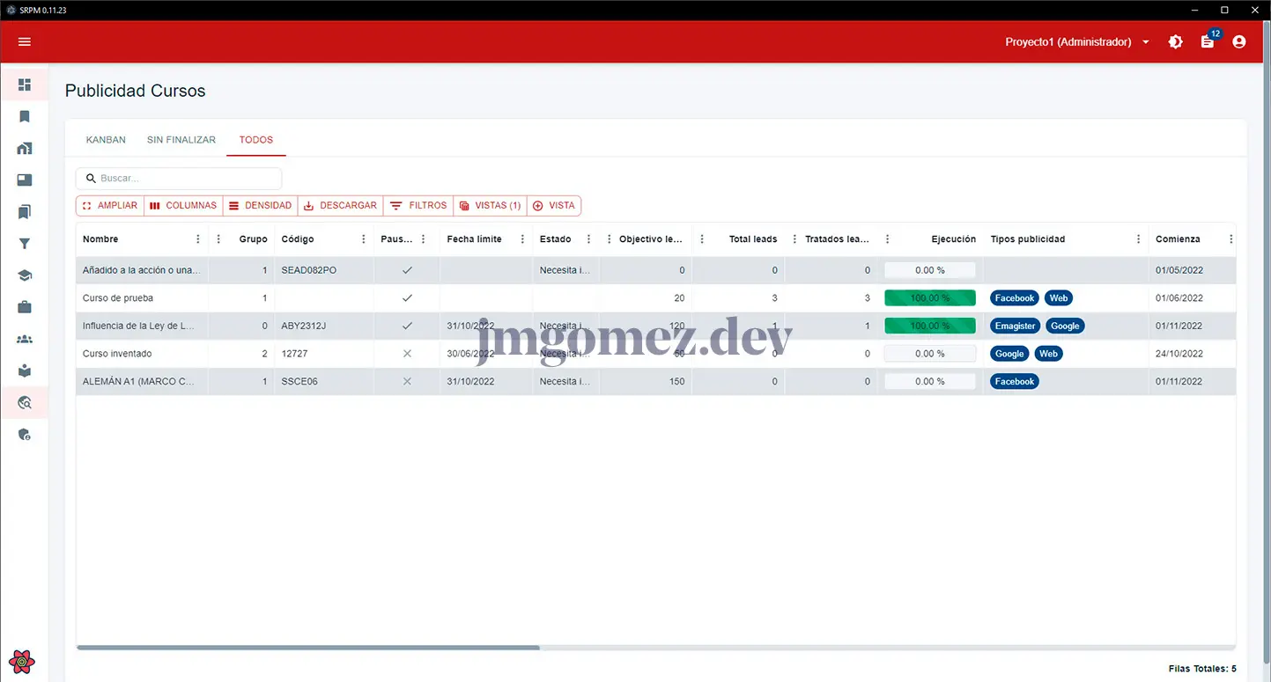Open the Nombre column options menu
The image size is (1271, 682).
198,239
